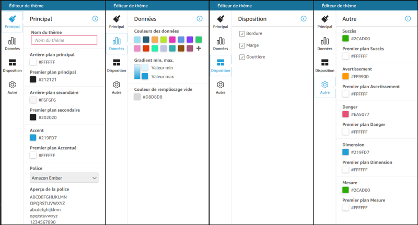Pick the Premier plan Succès #FFFFFF swatch
Viewport: 418px width, 225px height.
345,56
